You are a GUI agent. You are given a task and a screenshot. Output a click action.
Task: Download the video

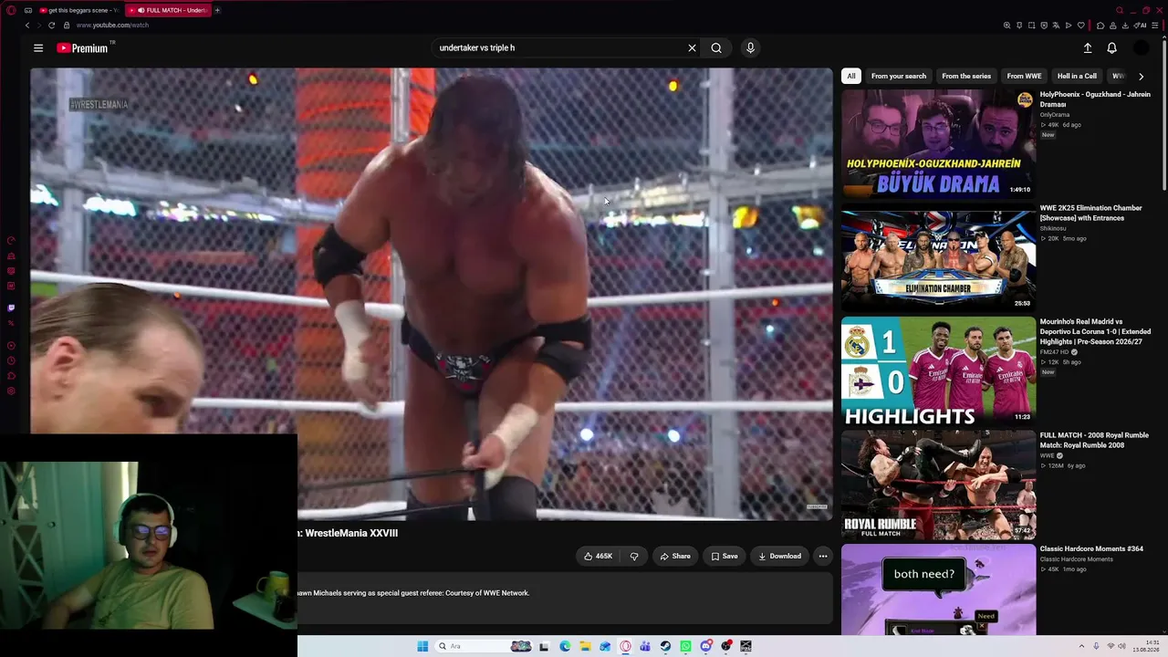(x=780, y=556)
